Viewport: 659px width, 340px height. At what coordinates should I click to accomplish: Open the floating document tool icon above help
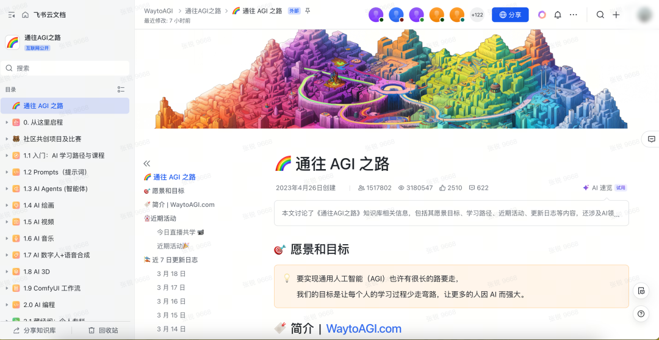[641, 291]
